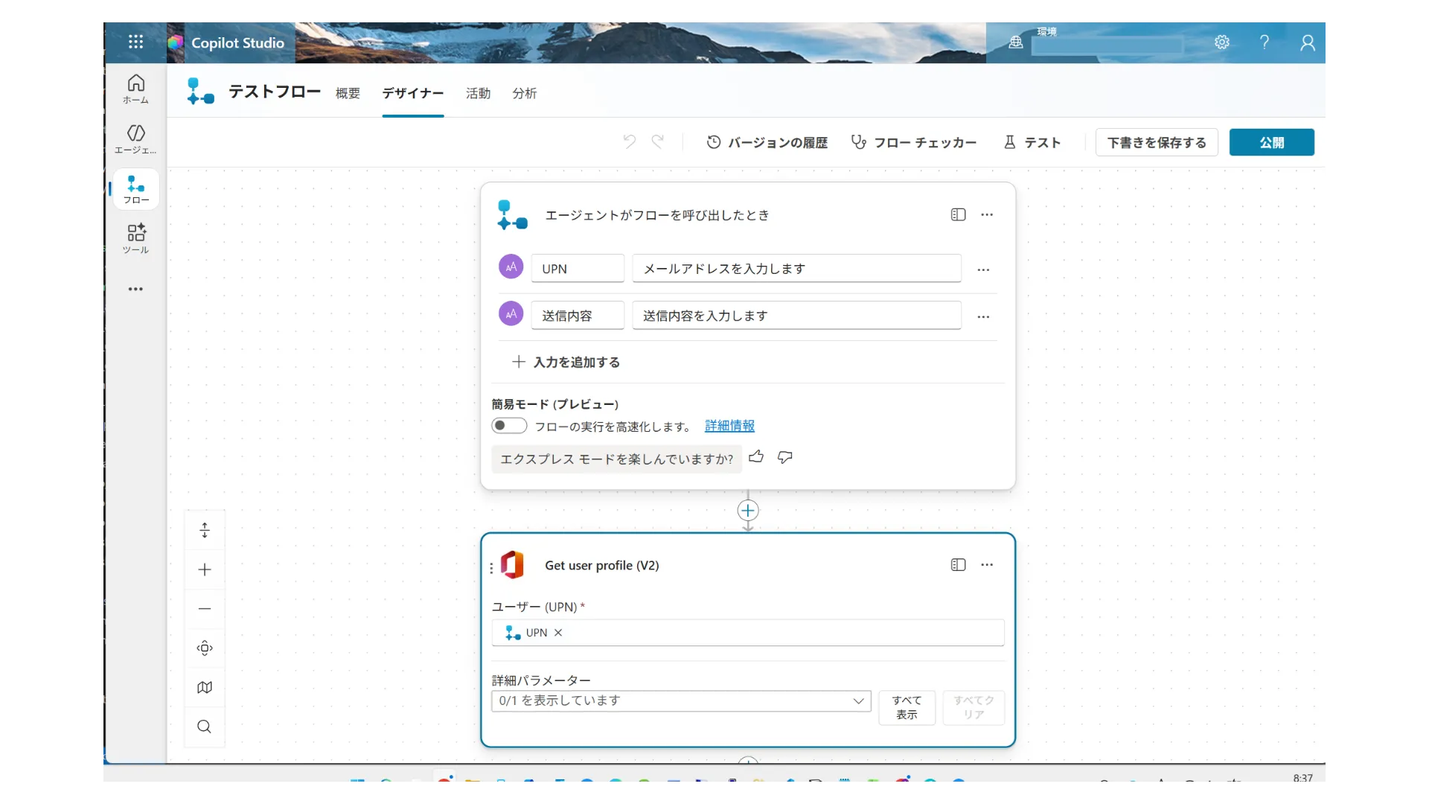This screenshot has width=1429, height=804.
Task: Toggle the side panel on the Get user profile card
Action: [x=958, y=564]
